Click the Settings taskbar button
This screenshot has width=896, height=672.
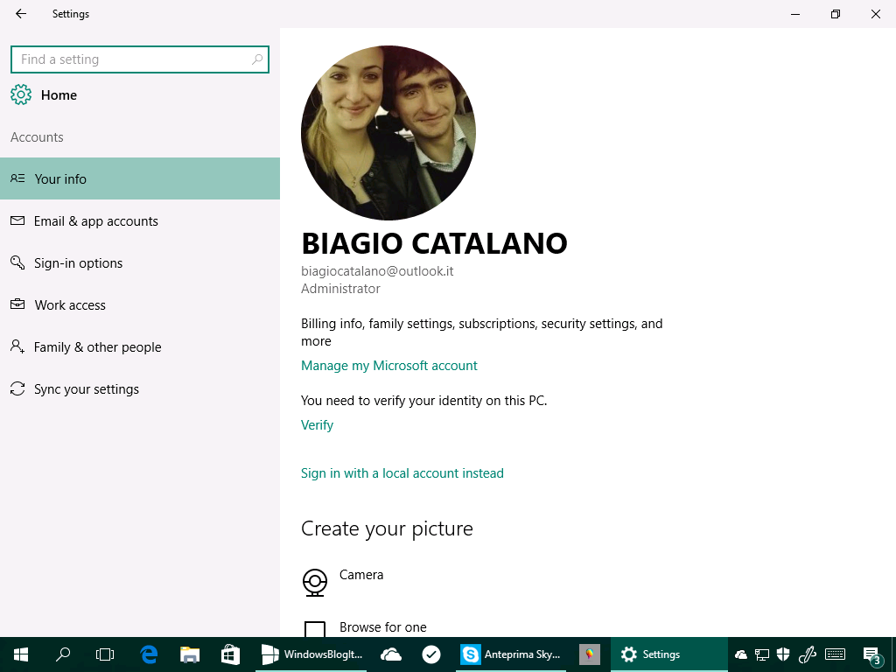[669, 654]
